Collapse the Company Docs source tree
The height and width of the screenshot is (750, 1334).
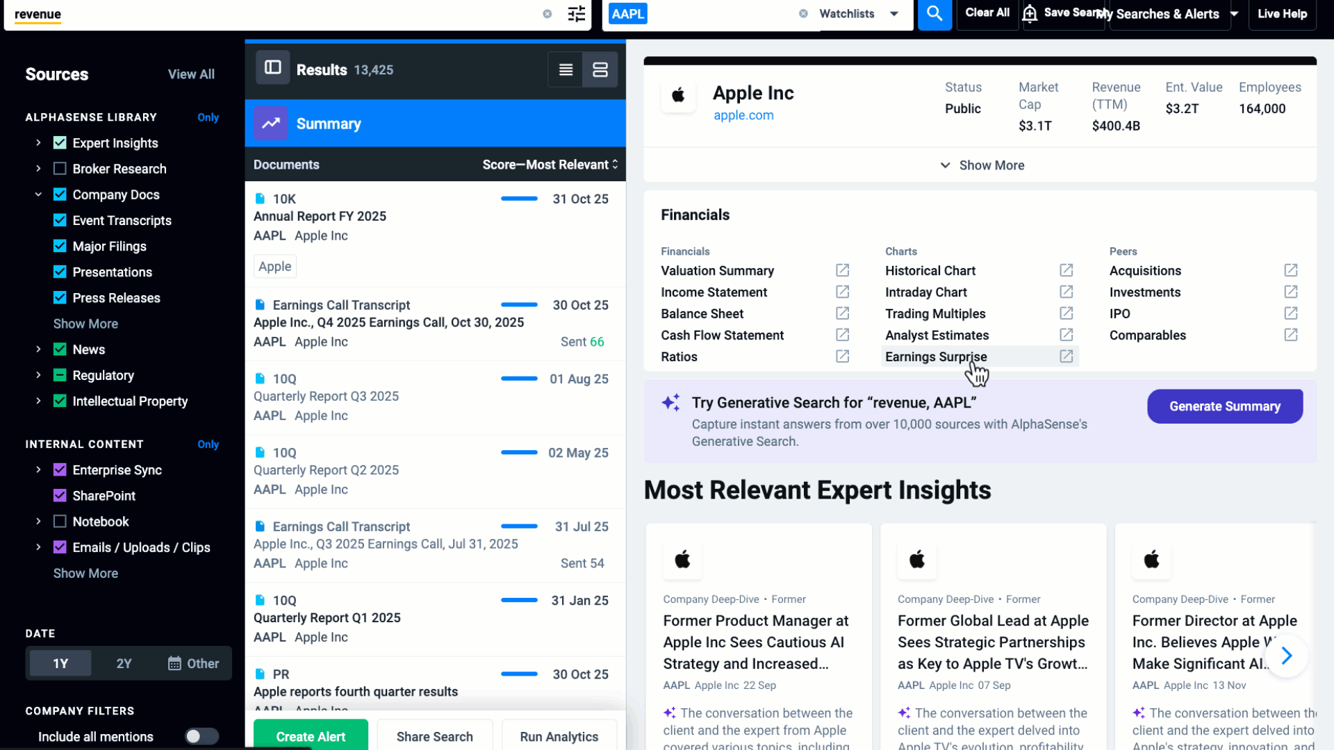point(39,194)
